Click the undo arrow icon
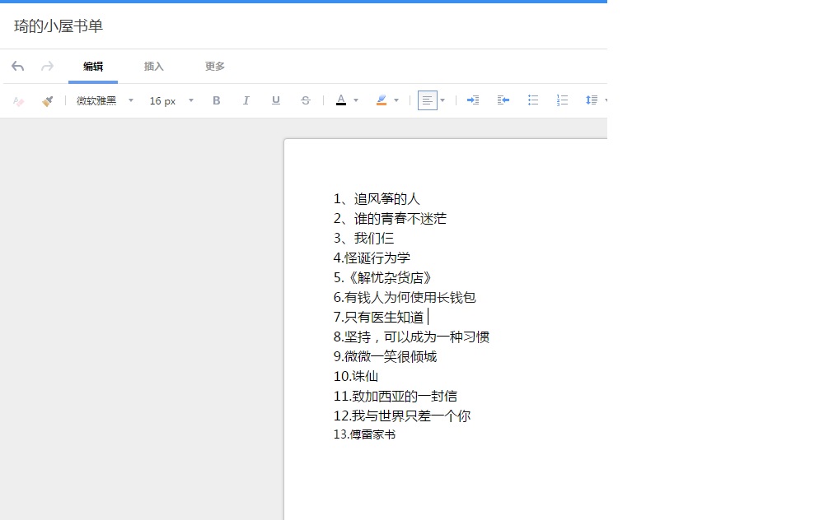The height and width of the screenshot is (520, 824). click(18, 67)
